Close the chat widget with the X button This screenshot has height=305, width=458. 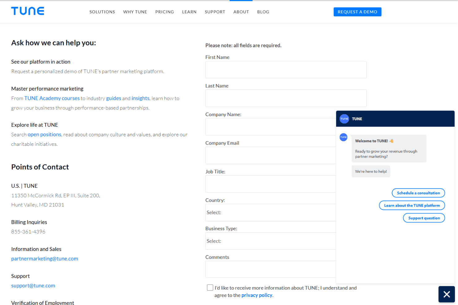click(x=447, y=294)
